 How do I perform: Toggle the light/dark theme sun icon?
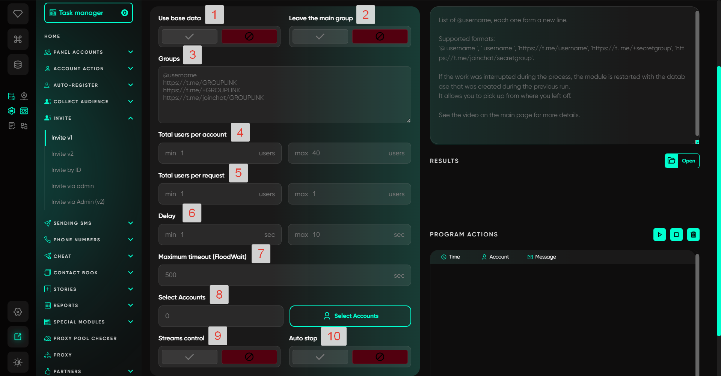[18, 362]
